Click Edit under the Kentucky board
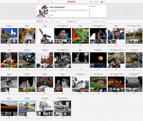The image size is (143, 121). point(9,45)
